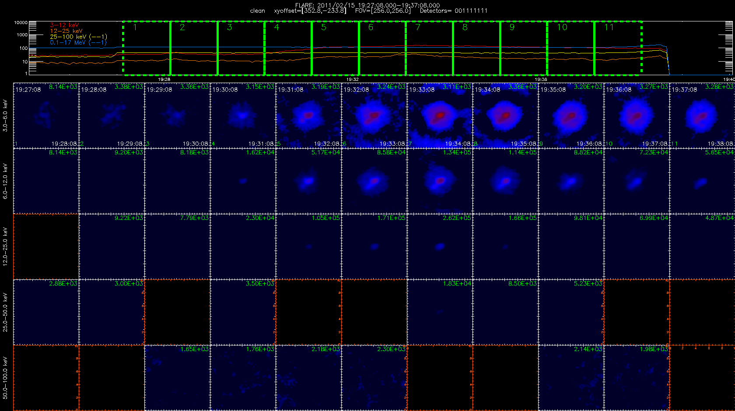Click the 8.50E+03 value in 25-50 keV row
735x411 pixels.
pyautogui.click(x=522, y=283)
